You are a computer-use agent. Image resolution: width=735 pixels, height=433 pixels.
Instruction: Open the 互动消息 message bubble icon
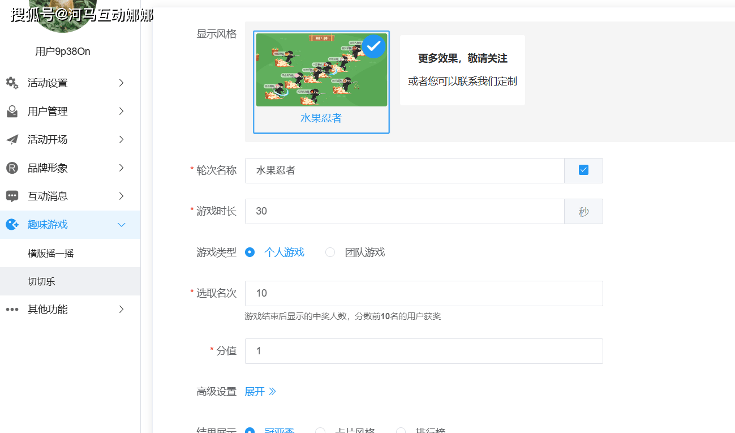12,196
